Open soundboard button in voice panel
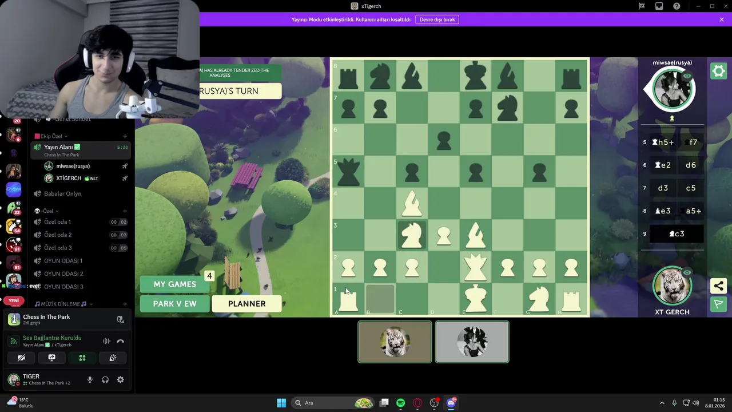Image resolution: width=732 pixels, height=412 pixels. click(113, 358)
